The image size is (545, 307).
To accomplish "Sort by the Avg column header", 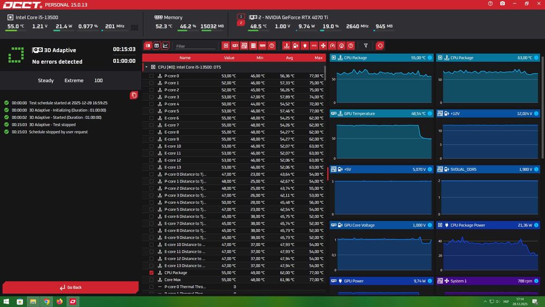I will pyautogui.click(x=289, y=58).
